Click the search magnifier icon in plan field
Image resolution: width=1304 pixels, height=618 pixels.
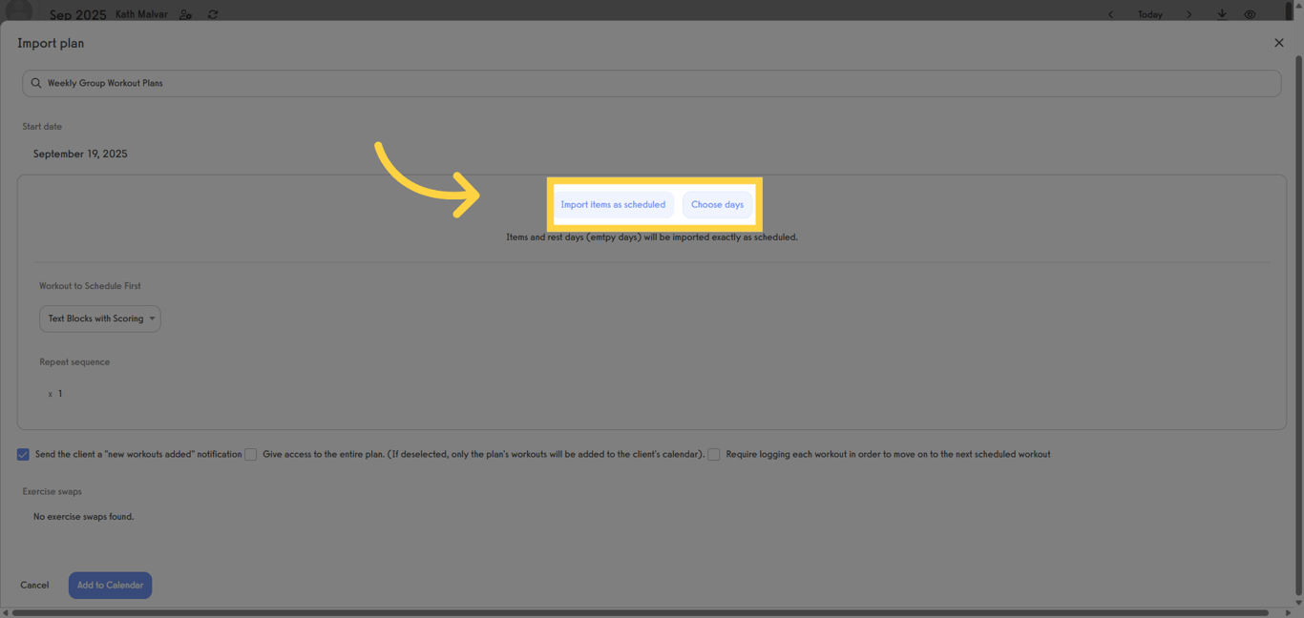(36, 83)
